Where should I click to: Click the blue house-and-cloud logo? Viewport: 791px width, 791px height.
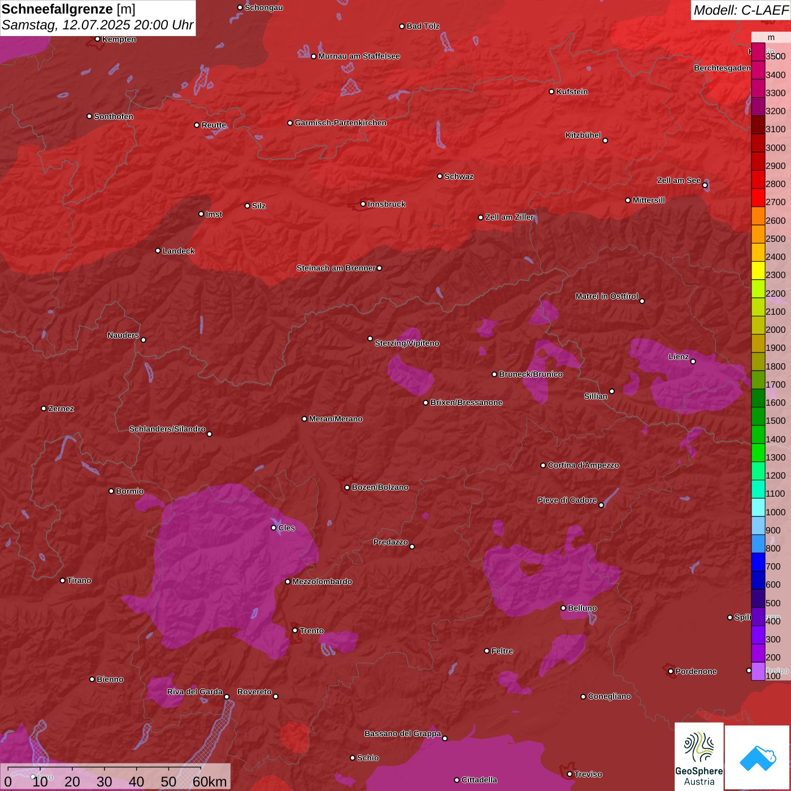(x=758, y=758)
